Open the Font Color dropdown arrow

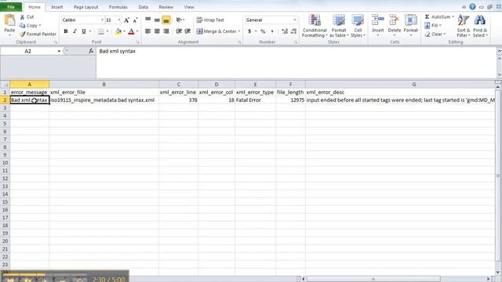[x=137, y=31]
